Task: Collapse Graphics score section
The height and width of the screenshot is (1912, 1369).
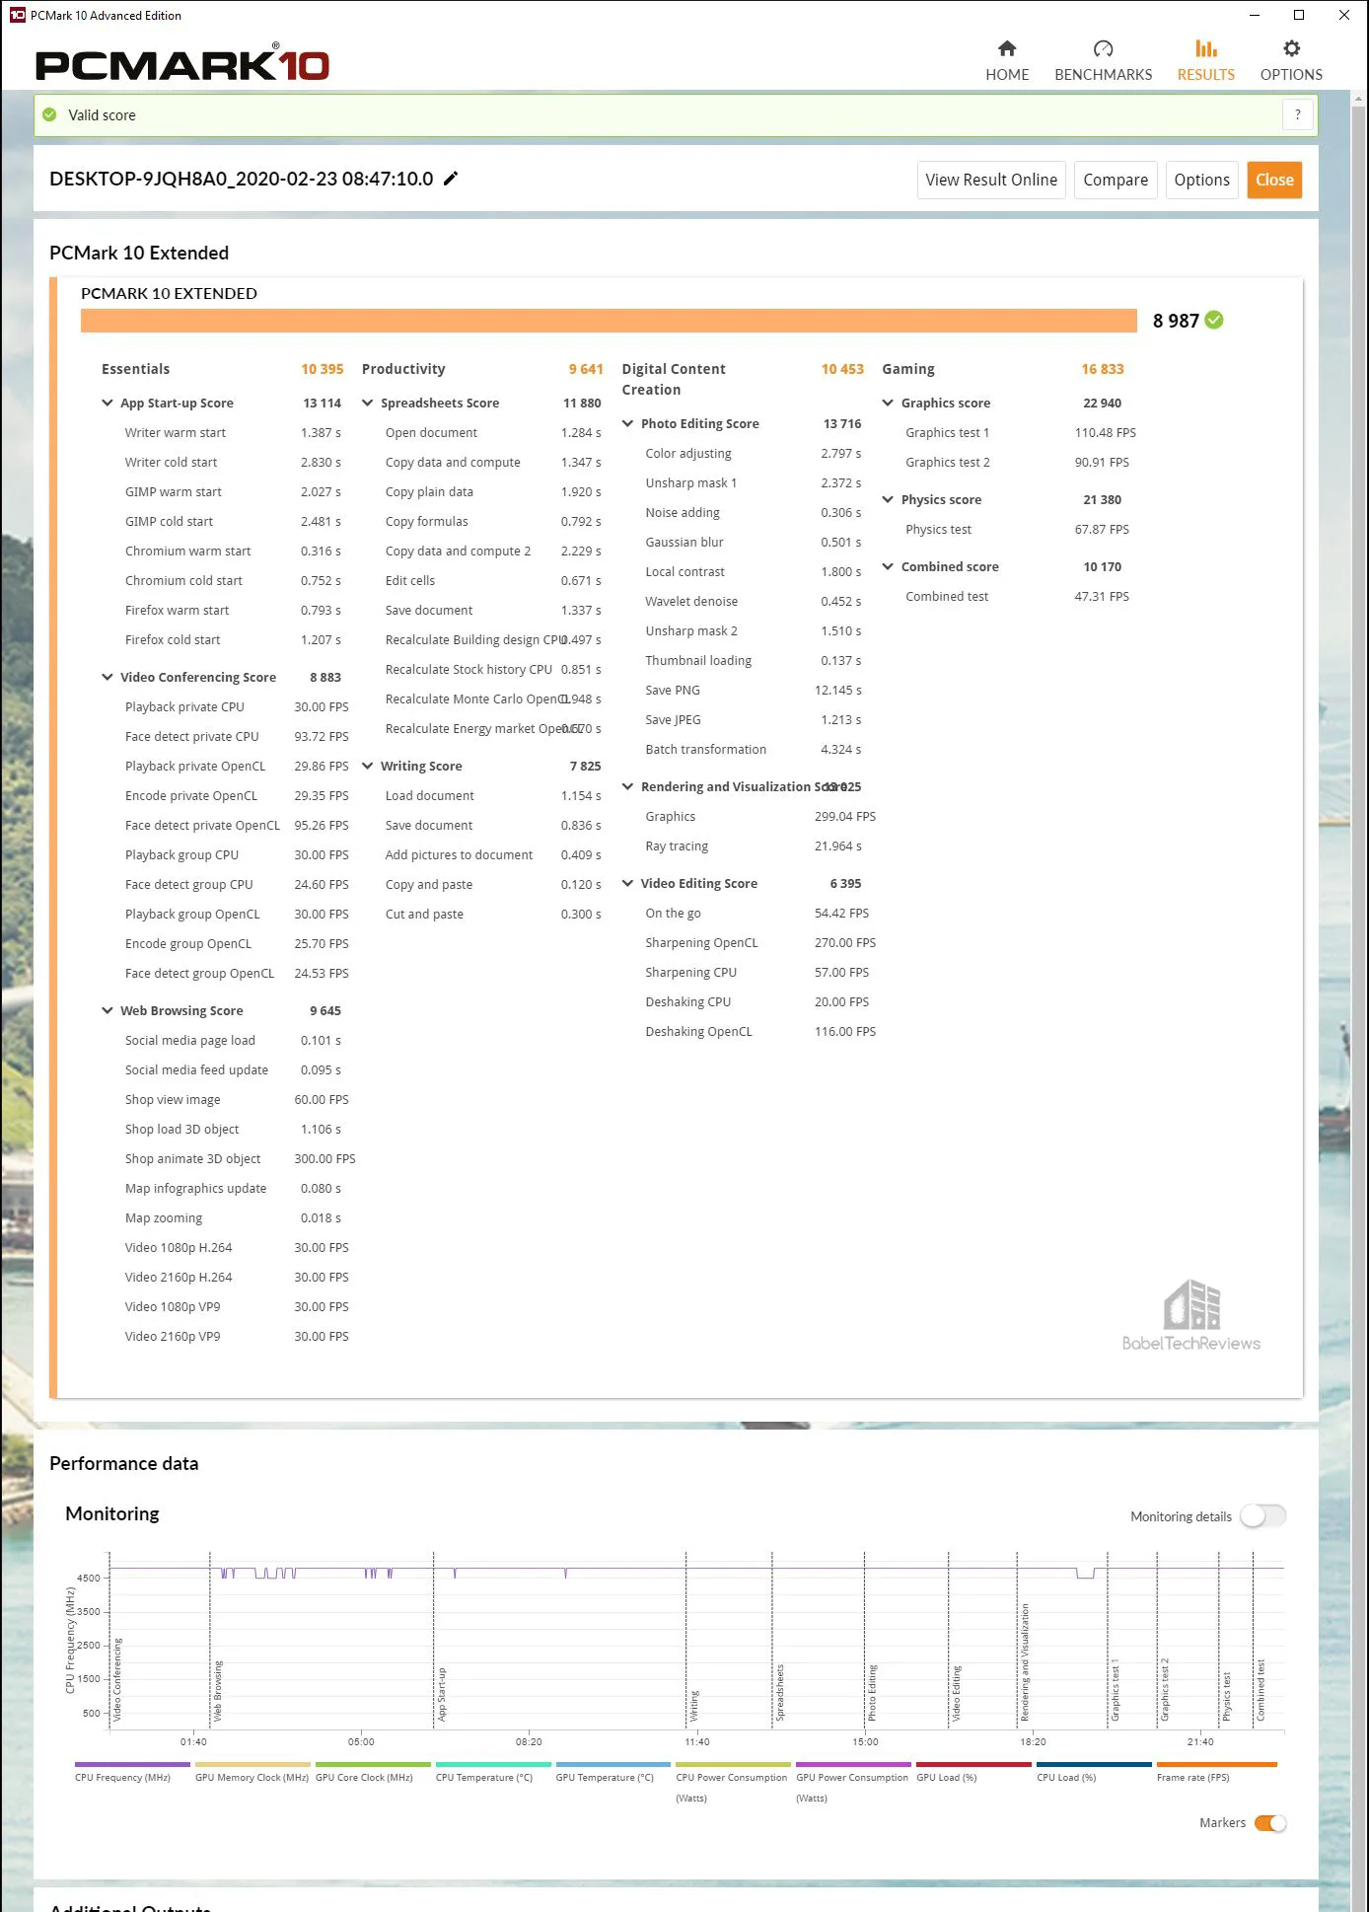Action: [x=888, y=403]
